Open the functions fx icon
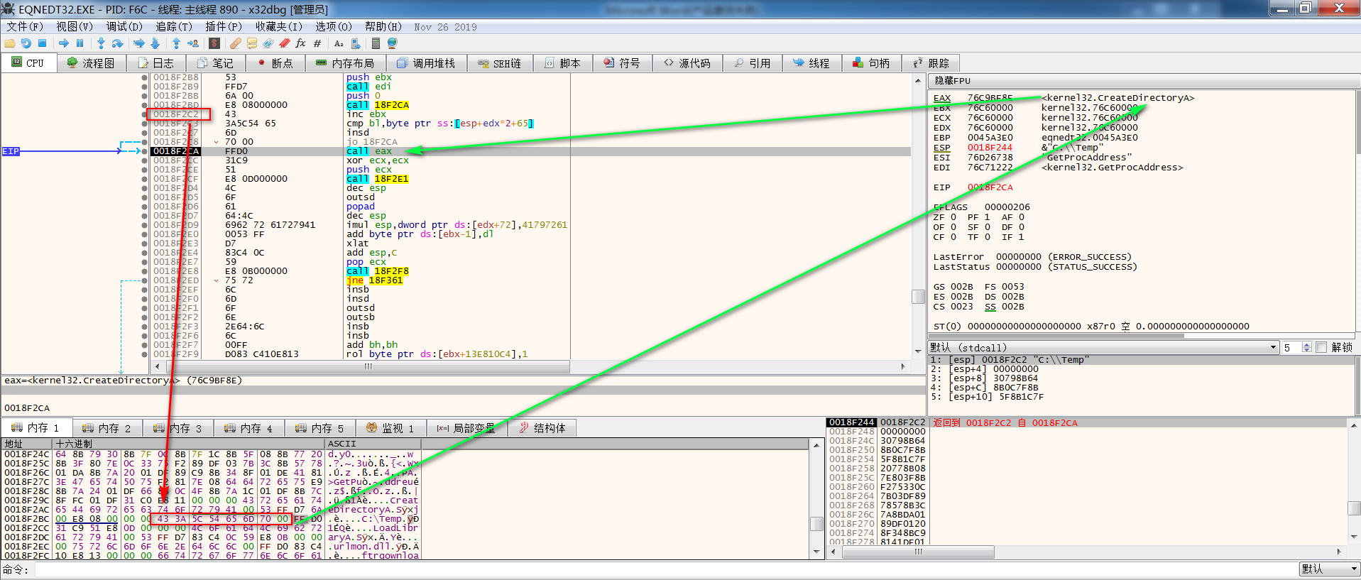1361x580 pixels. click(301, 43)
